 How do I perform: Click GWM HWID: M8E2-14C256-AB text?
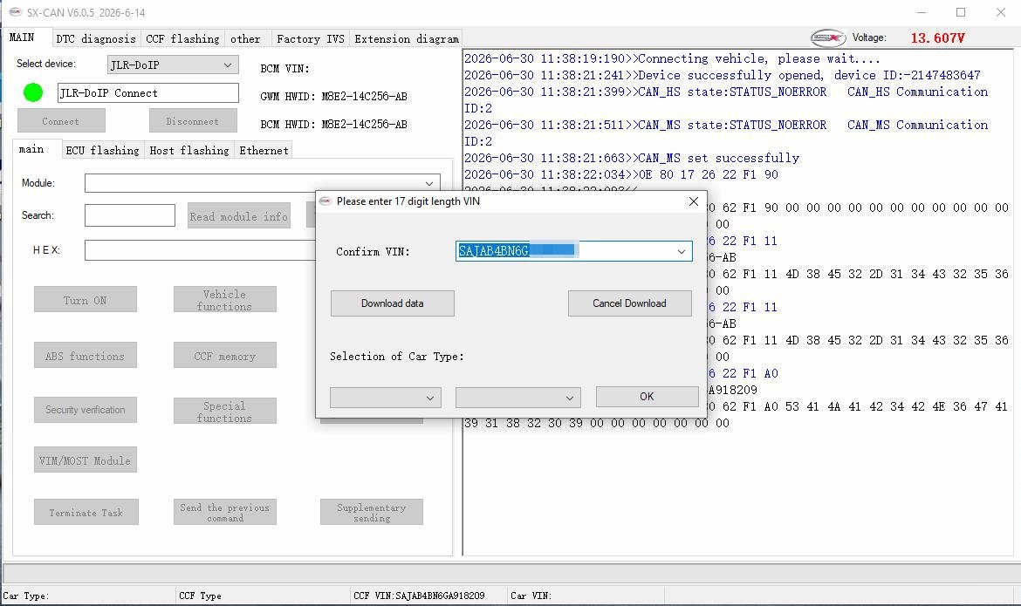[333, 96]
